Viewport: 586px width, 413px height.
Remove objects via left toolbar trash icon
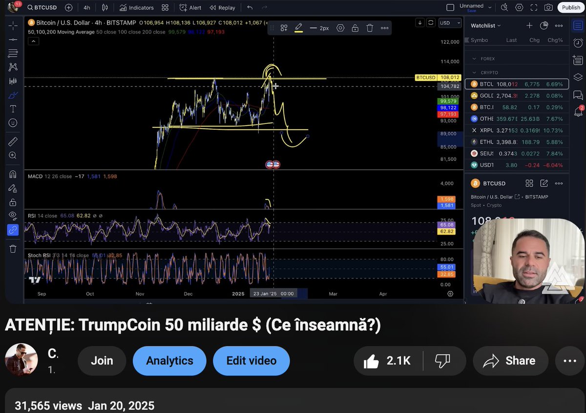click(13, 249)
